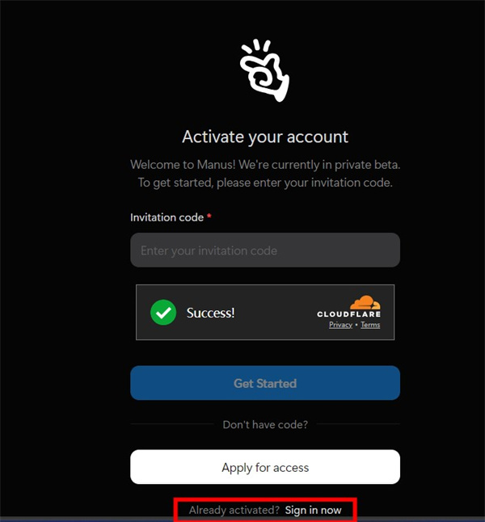Image resolution: width=485 pixels, height=522 pixels.
Task: Click the red required-field asterisk
Action: coord(209,217)
